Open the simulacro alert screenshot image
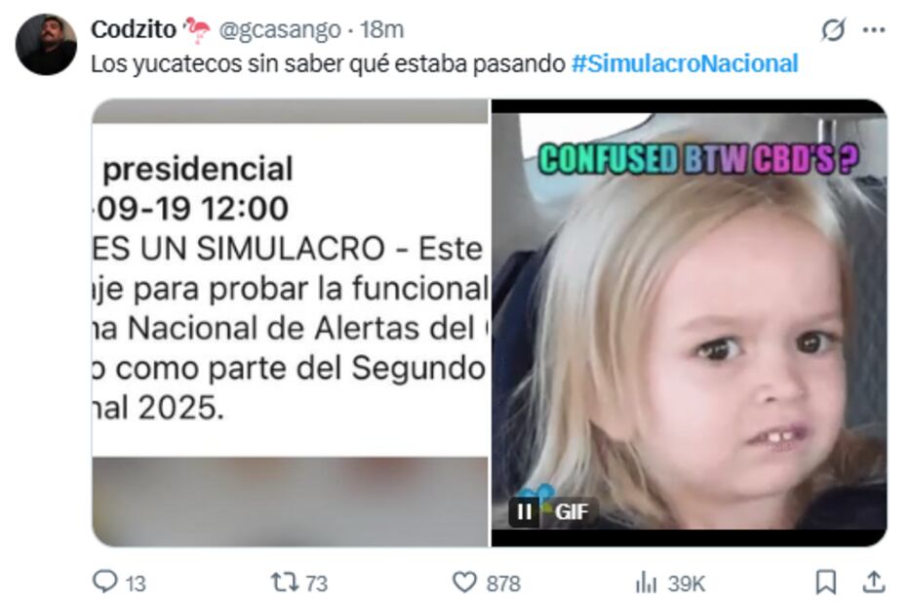911x605 pixels. coord(290,323)
